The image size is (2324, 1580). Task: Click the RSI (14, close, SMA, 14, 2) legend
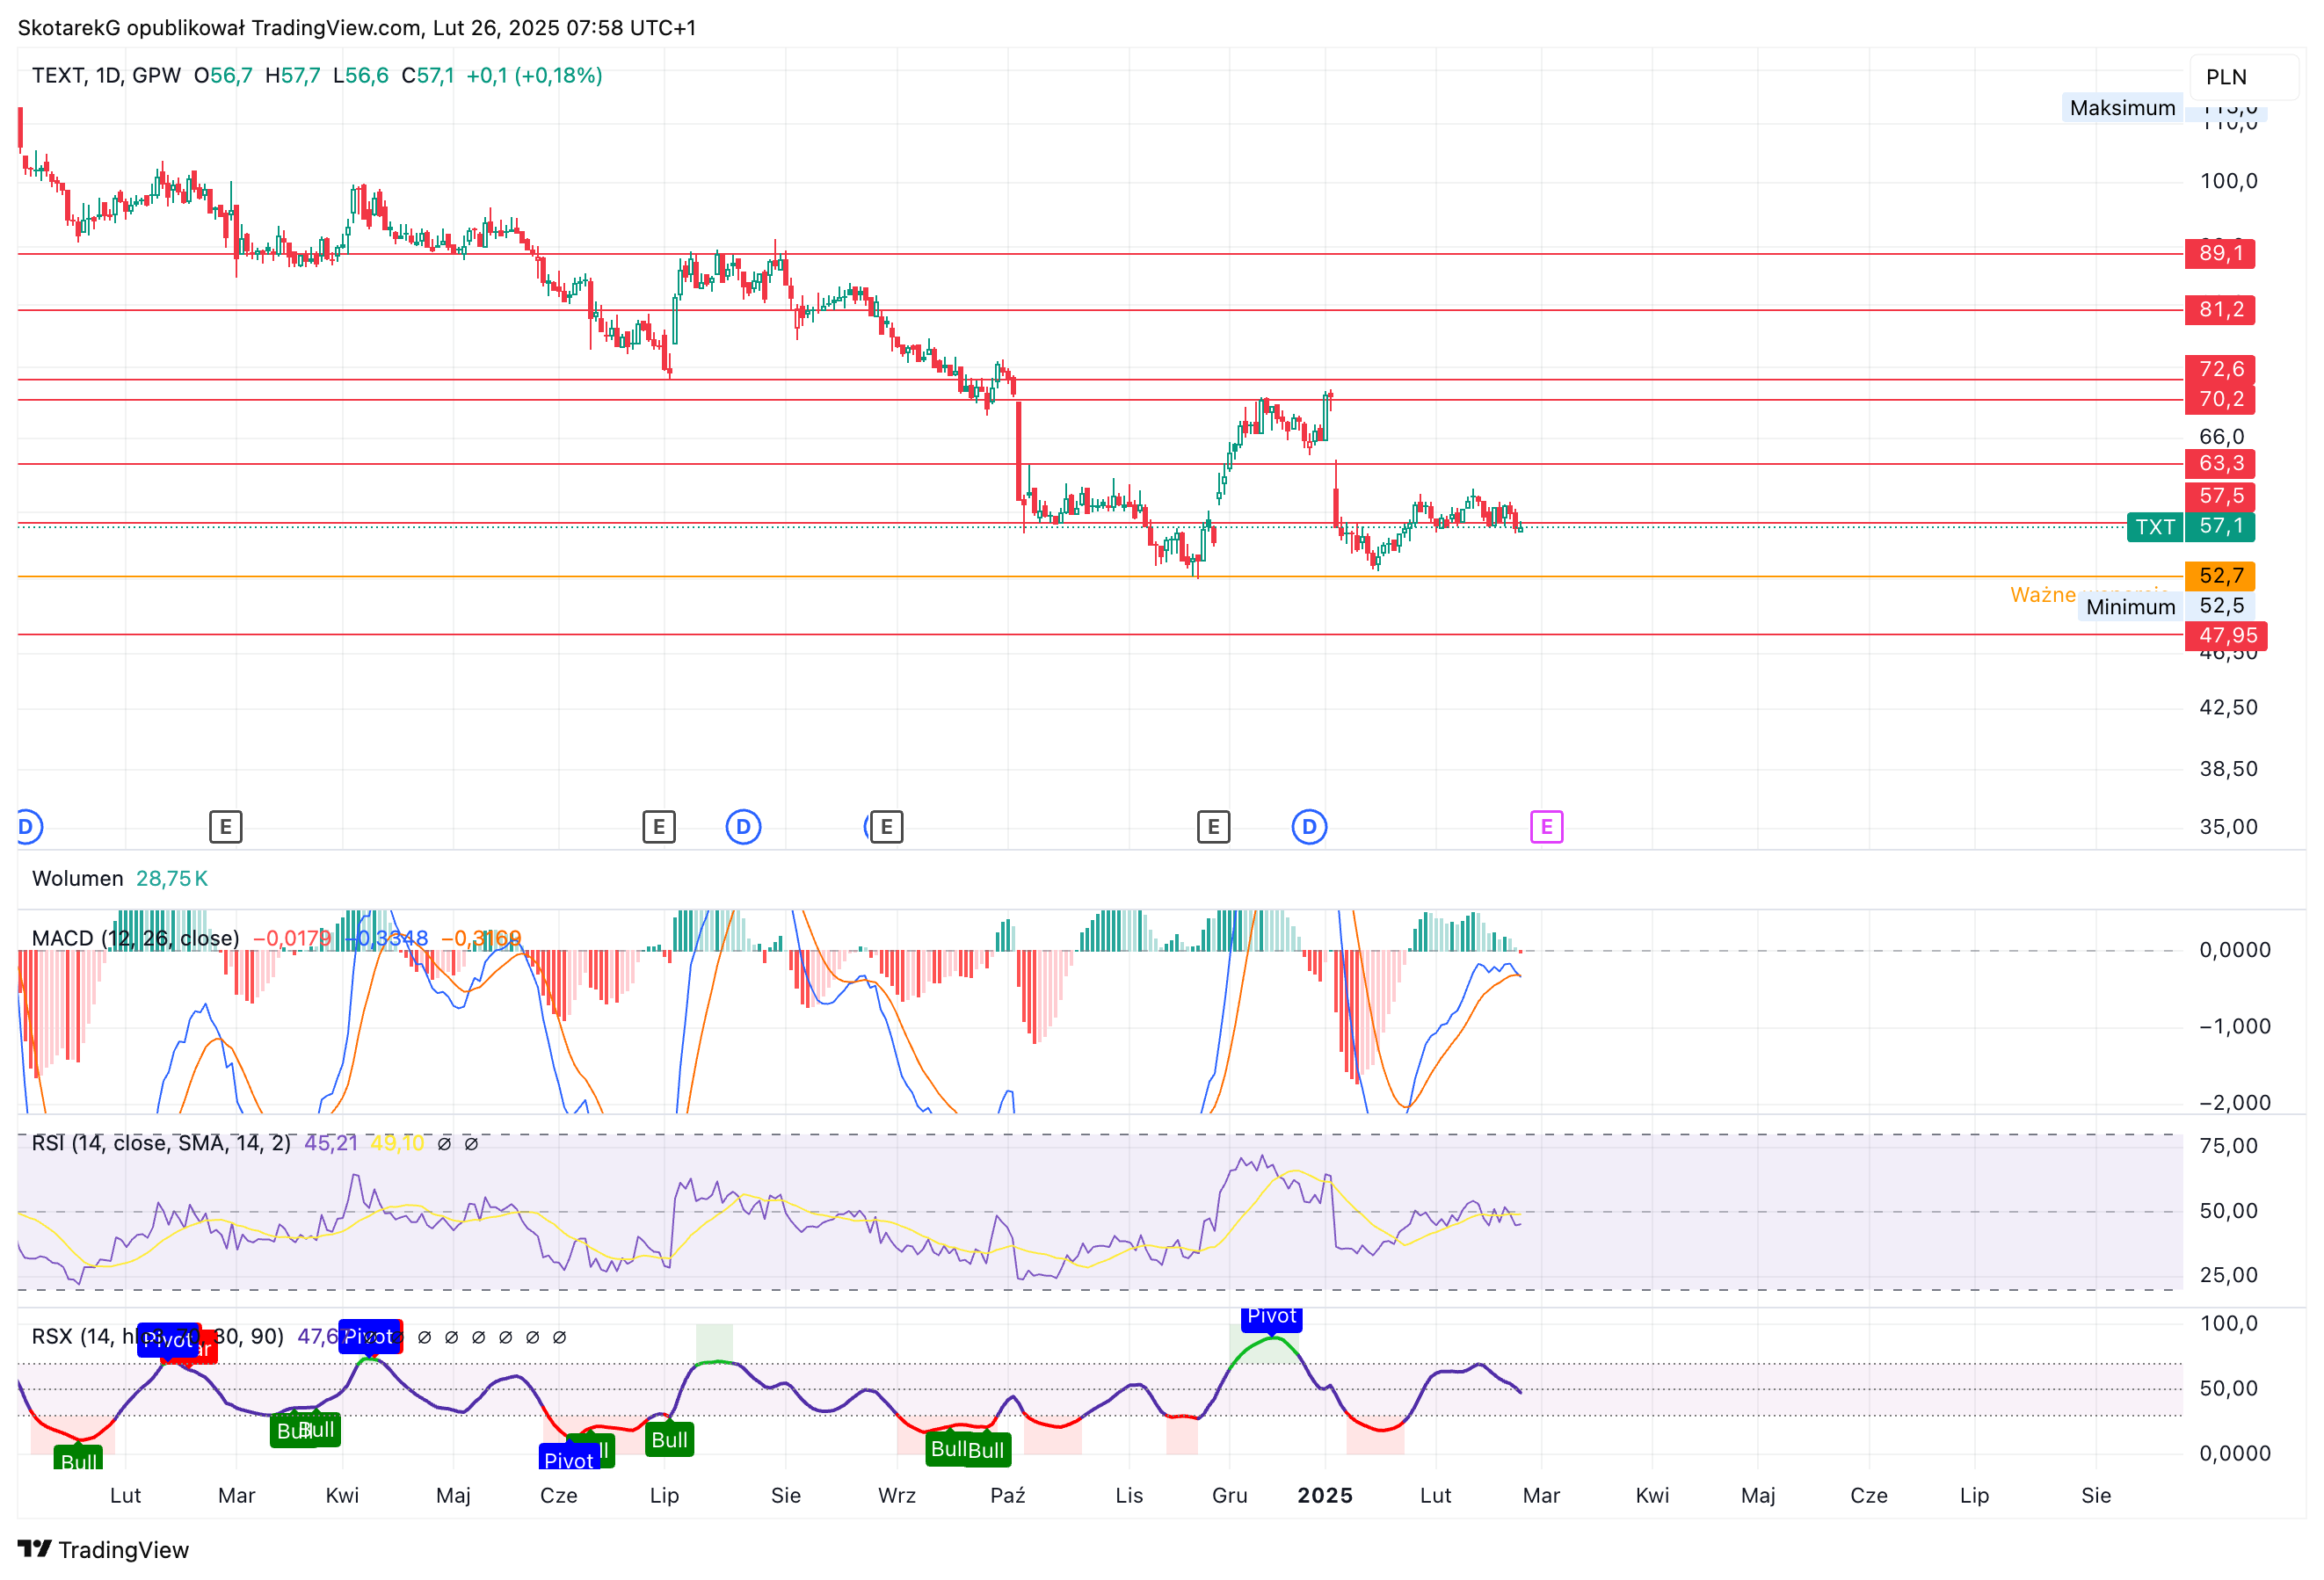click(161, 1142)
